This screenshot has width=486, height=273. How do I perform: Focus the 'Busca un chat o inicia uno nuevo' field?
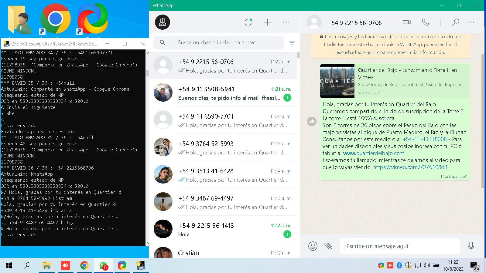(219, 42)
